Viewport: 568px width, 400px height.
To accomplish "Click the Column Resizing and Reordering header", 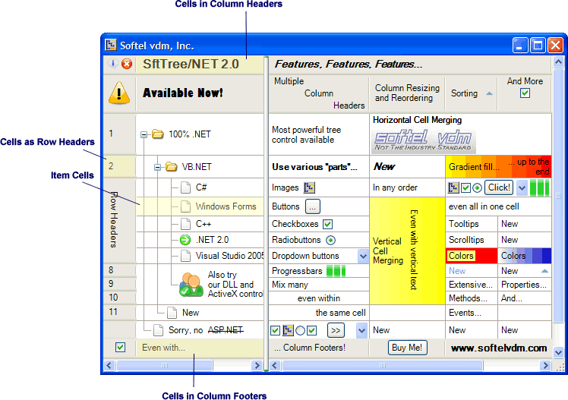I will (406, 93).
